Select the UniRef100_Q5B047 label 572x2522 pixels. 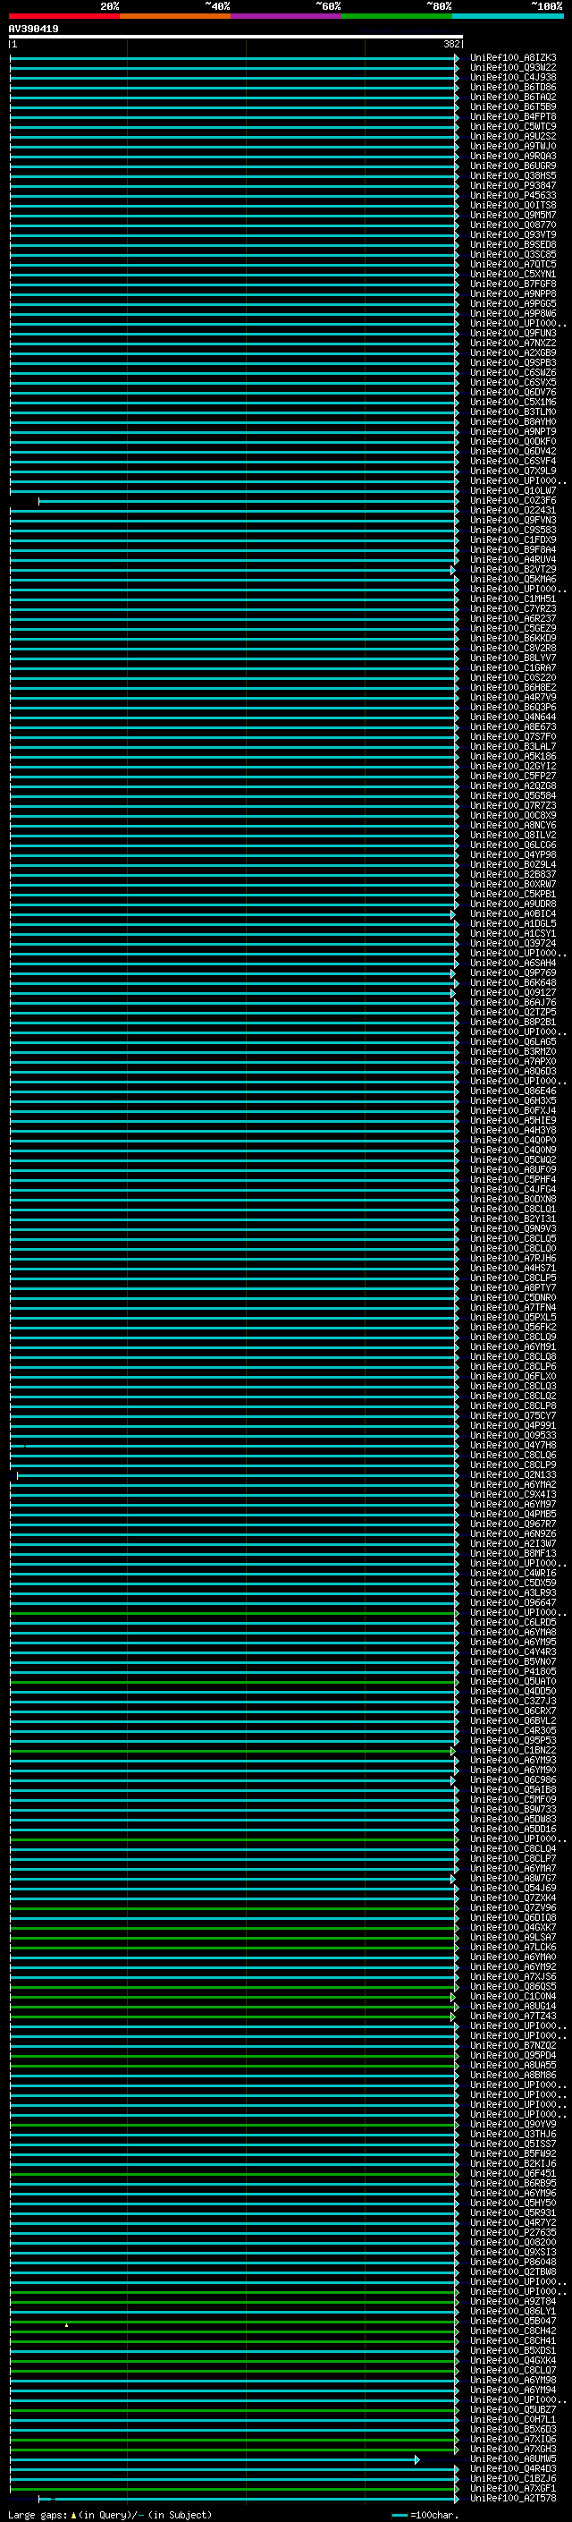513,2321
